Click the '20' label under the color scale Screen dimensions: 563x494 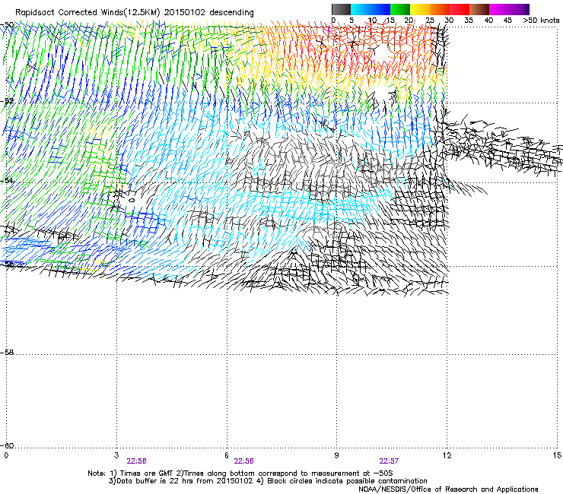tap(409, 20)
